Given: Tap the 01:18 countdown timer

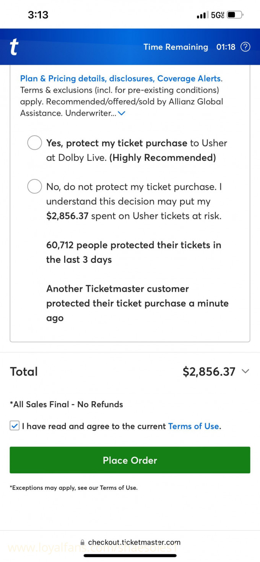Looking at the screenshot, I should 226,47.
